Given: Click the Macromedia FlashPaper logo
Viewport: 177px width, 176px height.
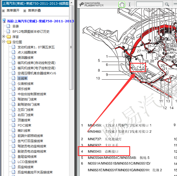Looking at the screenshot, I should 91,4.
